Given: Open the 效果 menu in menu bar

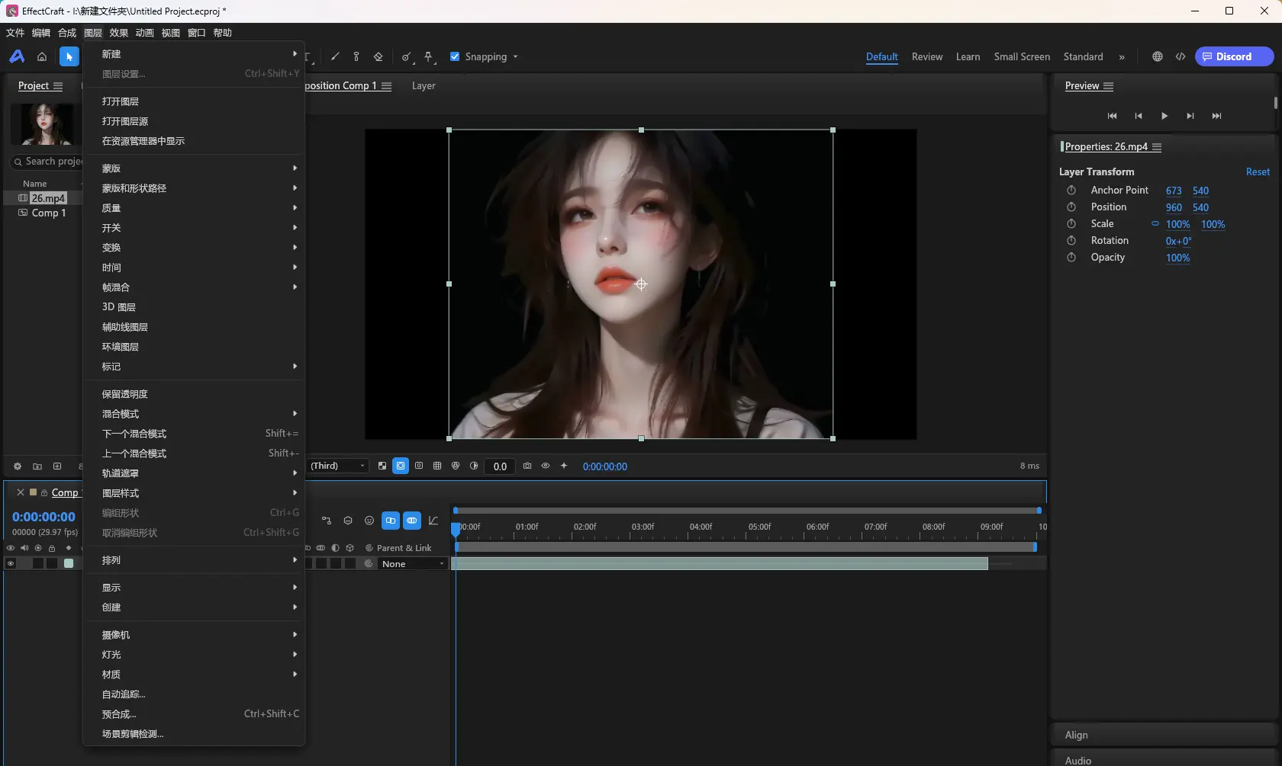Looking at the screenshot, I should [118, 33].
